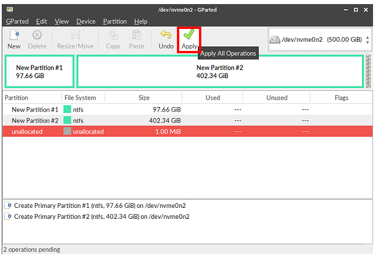Open the Help menu
This screenshot has width=380, height=257.
point(141,21)
